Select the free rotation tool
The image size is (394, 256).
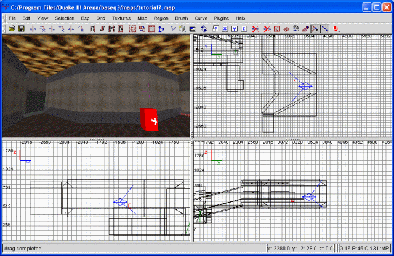tap(204, 29)
